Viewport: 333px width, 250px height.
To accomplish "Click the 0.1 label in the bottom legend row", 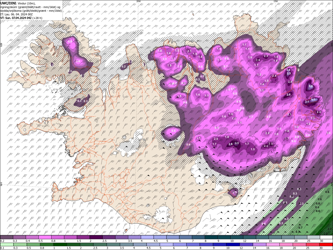I will 2,248.
